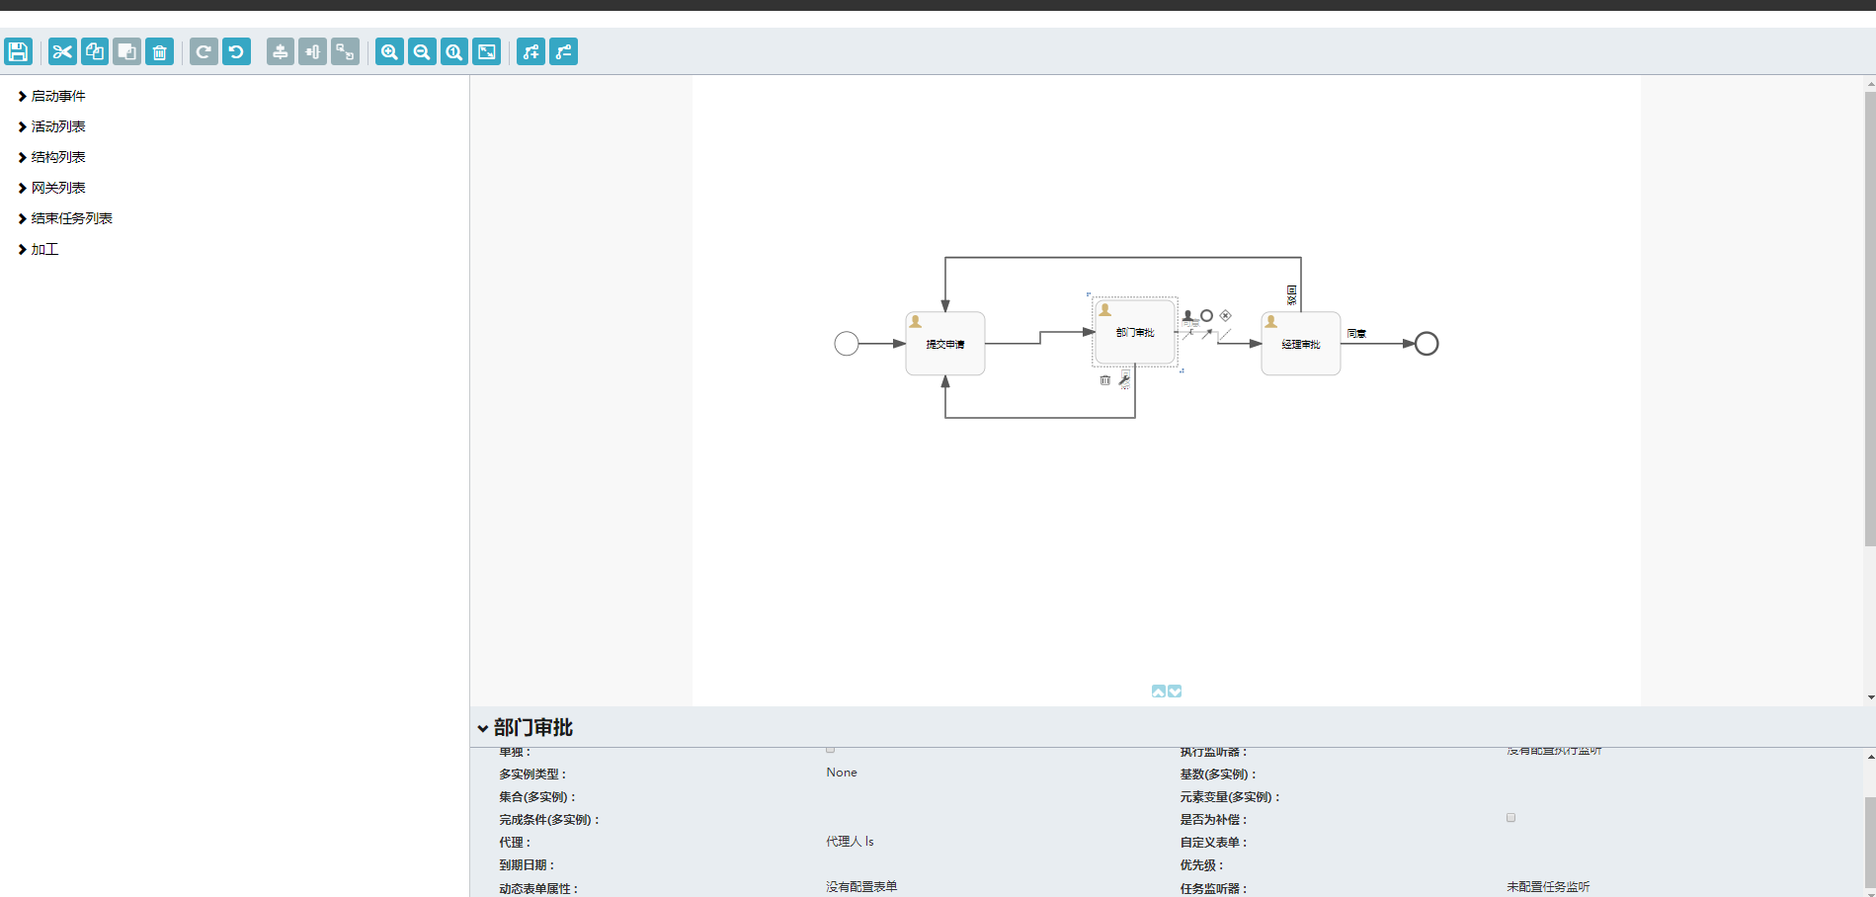
Task: Click the grayed-out paste icon
Action: coord(126,51)
